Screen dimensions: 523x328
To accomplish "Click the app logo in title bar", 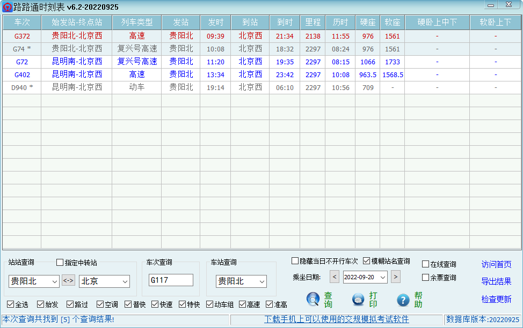I will pyautogui.click(x=6, y=6).
